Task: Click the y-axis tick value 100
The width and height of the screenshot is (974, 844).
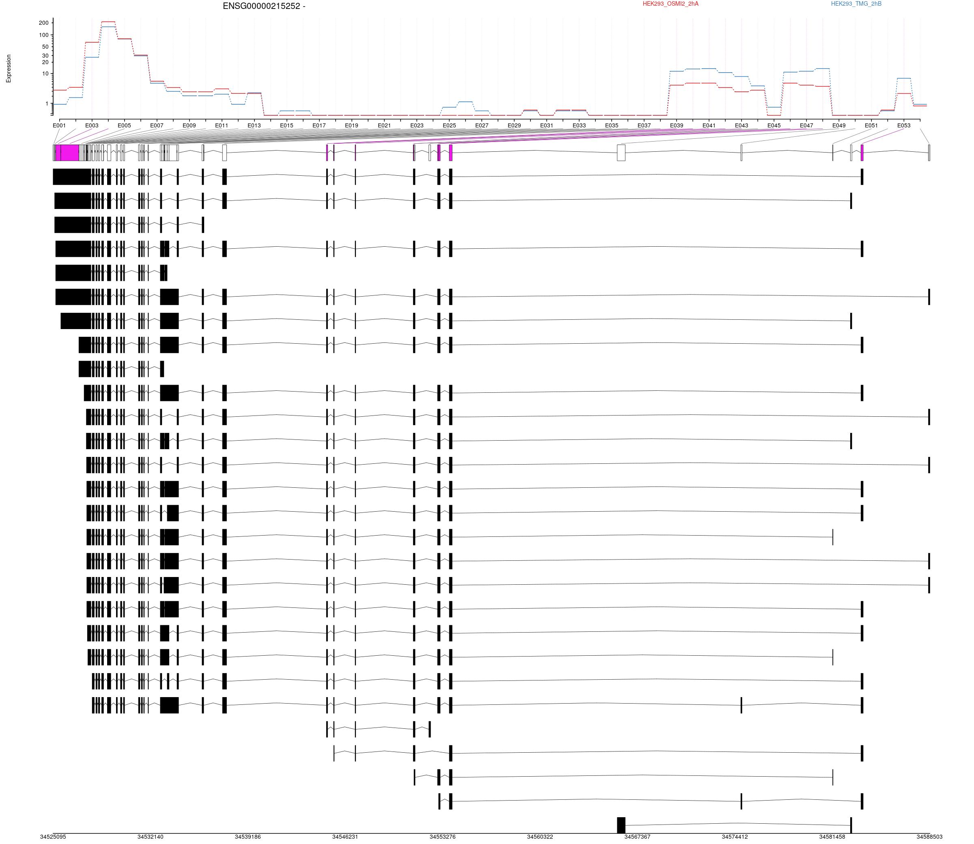Action: pos(43,35)
